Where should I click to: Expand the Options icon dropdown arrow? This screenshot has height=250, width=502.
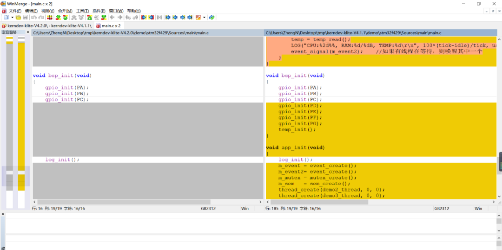(204, 17)
